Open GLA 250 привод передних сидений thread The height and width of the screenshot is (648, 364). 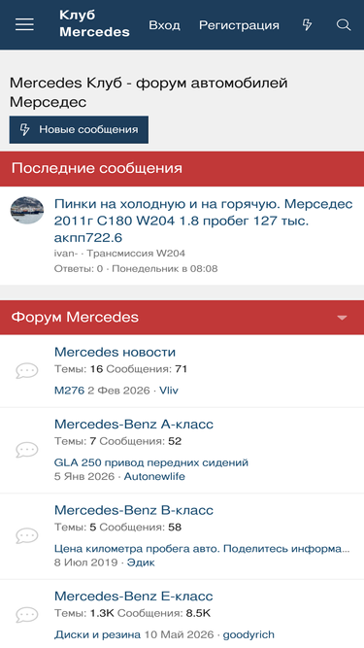151,462
